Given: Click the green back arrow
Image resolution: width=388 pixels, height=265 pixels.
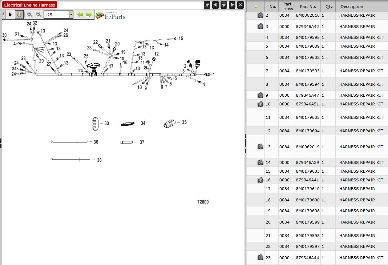Looking at the screenshot, I should [80, 15].
